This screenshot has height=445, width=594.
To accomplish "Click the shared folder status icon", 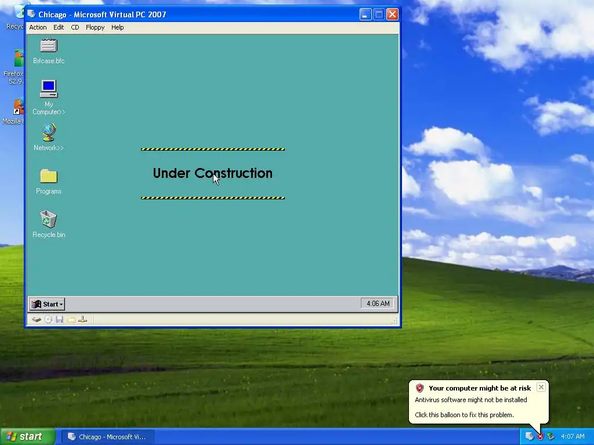I will [x=71, y=320].
